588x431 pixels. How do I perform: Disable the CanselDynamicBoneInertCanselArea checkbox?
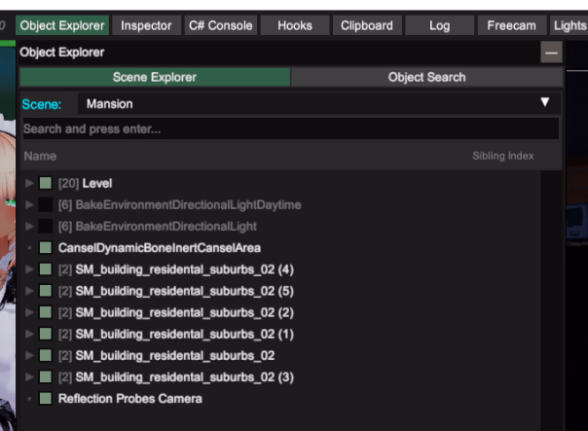(46, 248)
